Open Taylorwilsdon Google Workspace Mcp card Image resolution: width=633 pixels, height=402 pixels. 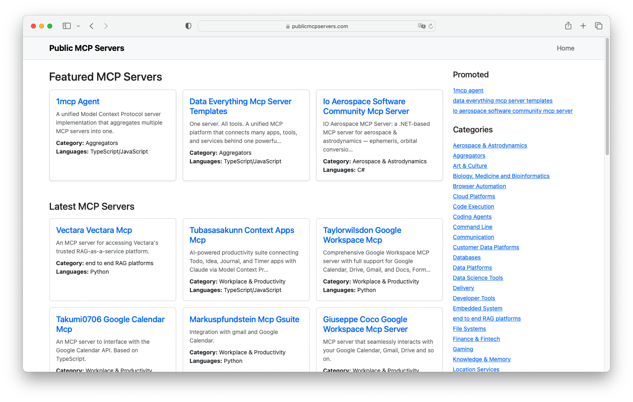(362, 235)
